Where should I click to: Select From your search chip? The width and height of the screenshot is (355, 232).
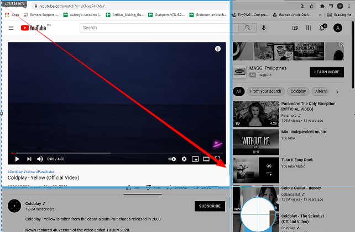(x=265, y=91)
